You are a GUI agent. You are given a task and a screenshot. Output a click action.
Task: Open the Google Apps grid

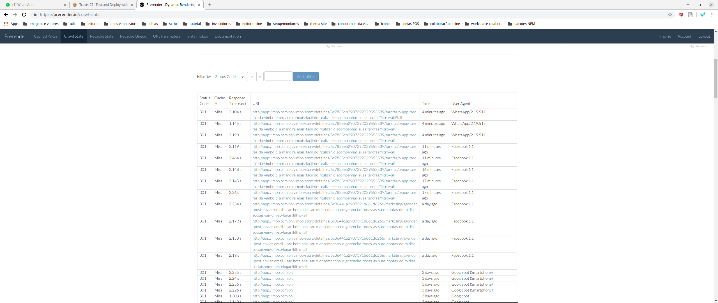(6, 24)
